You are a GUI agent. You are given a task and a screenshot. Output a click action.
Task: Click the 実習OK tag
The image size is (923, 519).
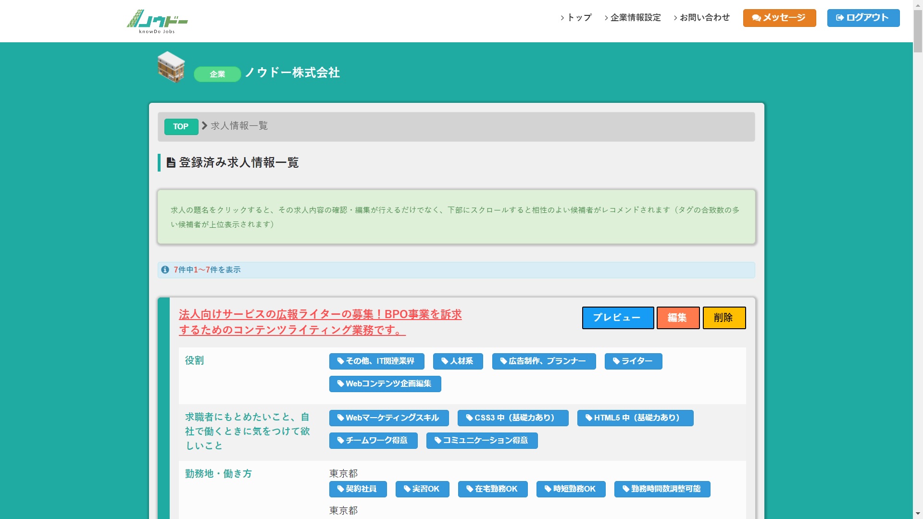pos(422,489)
